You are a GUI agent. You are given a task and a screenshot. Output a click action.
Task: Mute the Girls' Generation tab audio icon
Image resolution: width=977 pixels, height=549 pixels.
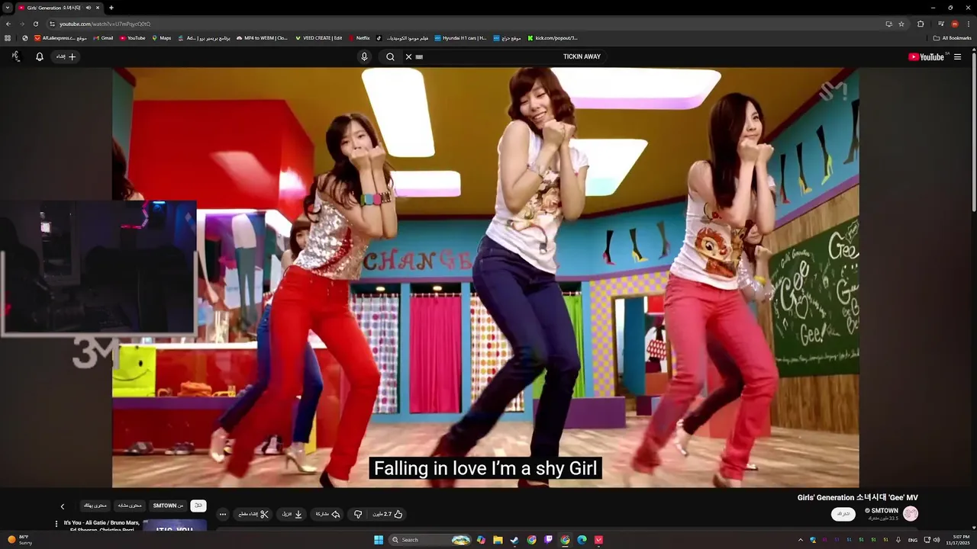point(89,8)
